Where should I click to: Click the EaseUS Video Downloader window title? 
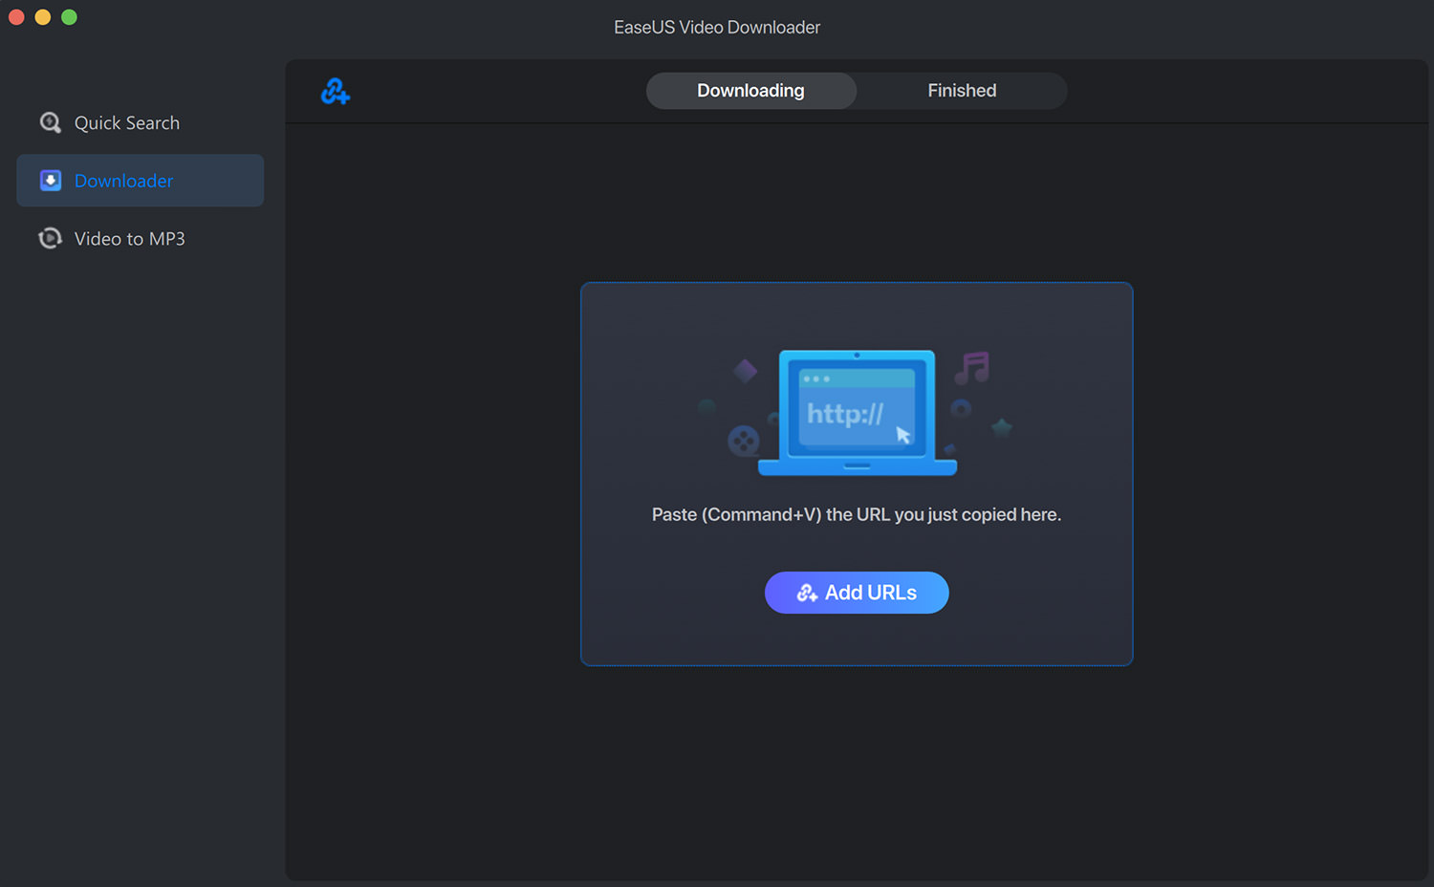tap(717, 28)
